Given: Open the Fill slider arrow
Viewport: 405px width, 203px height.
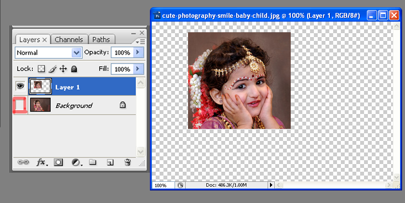Looking at the screenshot, I should (138, 69).
